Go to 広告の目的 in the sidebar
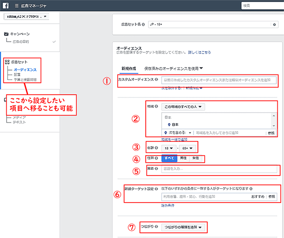Image resolution: width=284 pixels, height=238 pixels. click(21, 42)
